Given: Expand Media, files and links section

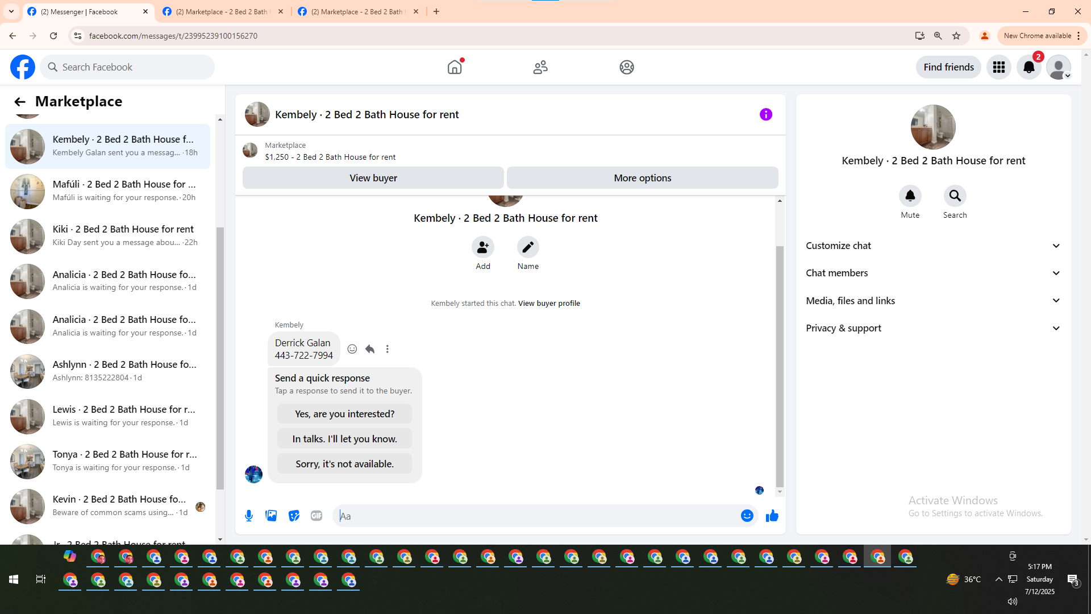Looking at the screenshot, I should coord(933,301).
